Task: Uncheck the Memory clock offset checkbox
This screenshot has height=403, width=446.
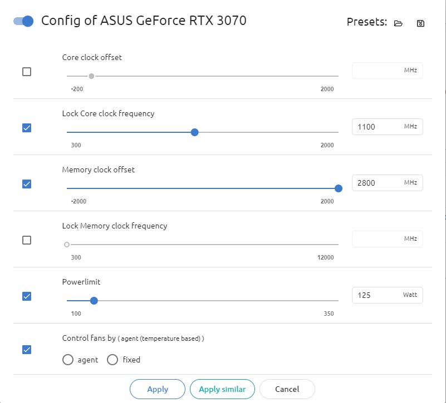Action: point(27,184)
